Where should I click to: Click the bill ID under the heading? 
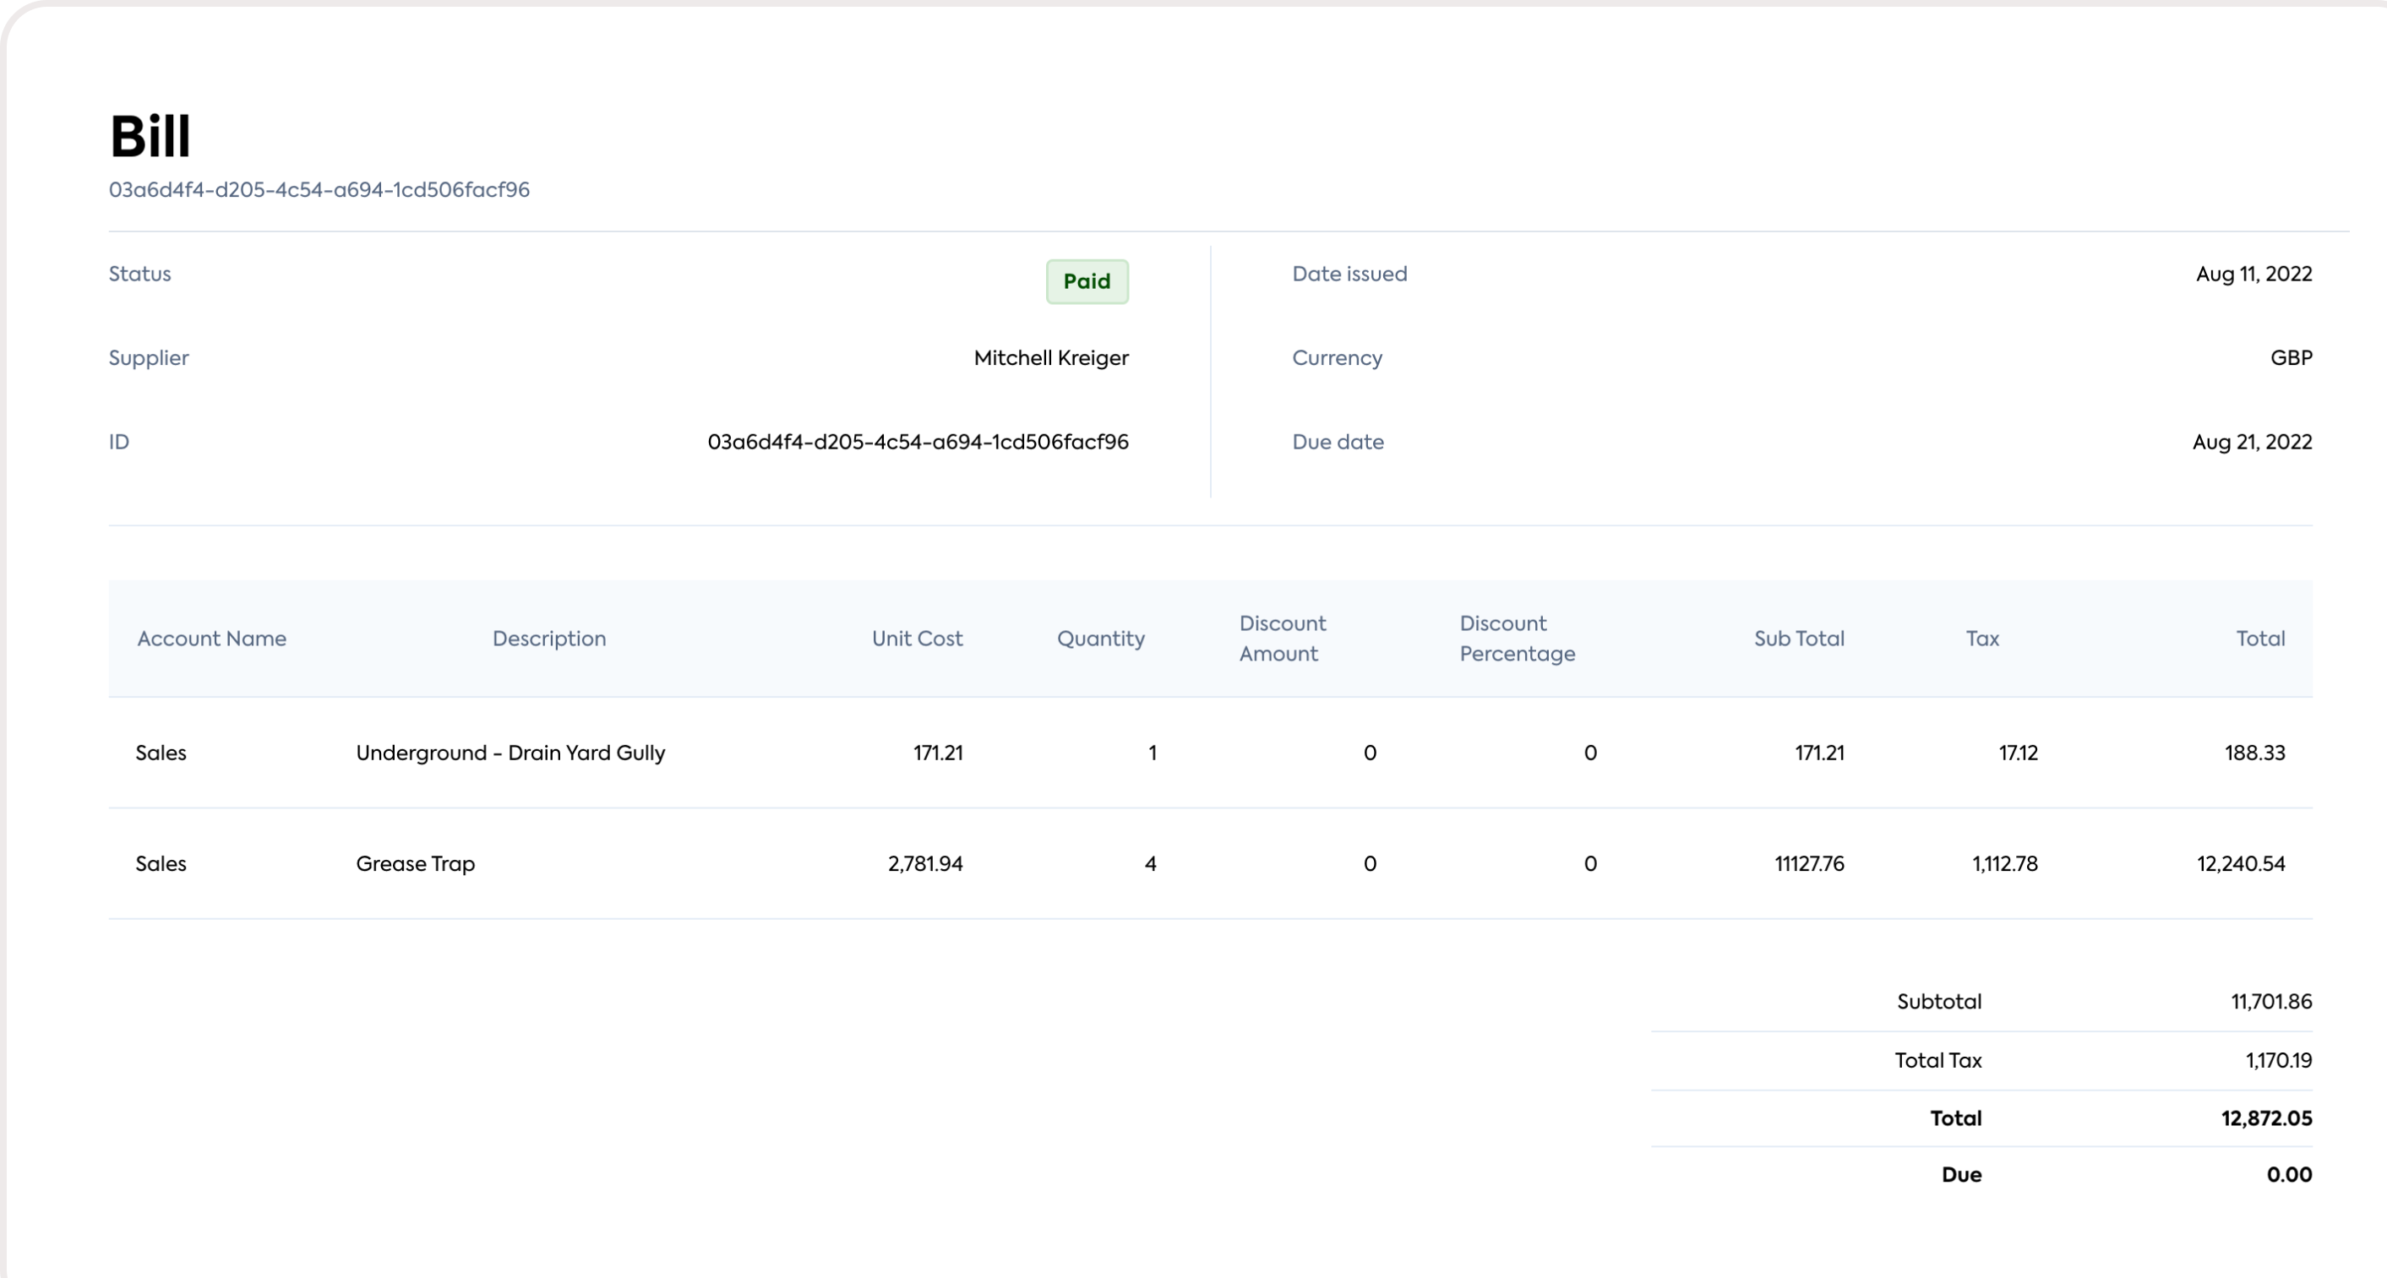(x=319, y=190)
